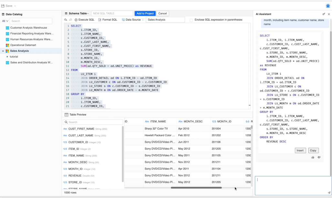Click the Table Preview grid icon
This screenshot has height=198, width=332.
click(x=66, y=115)
